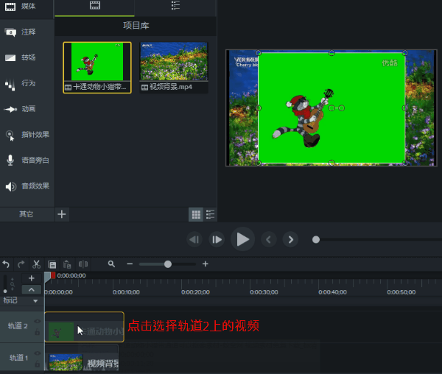The height and width of the screenshot is (374, 442).
Task: Click the Cut scissors icon
Action: pos(36,264)
